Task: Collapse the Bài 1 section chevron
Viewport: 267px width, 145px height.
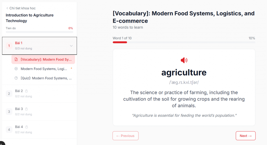Action: point(71,46)
